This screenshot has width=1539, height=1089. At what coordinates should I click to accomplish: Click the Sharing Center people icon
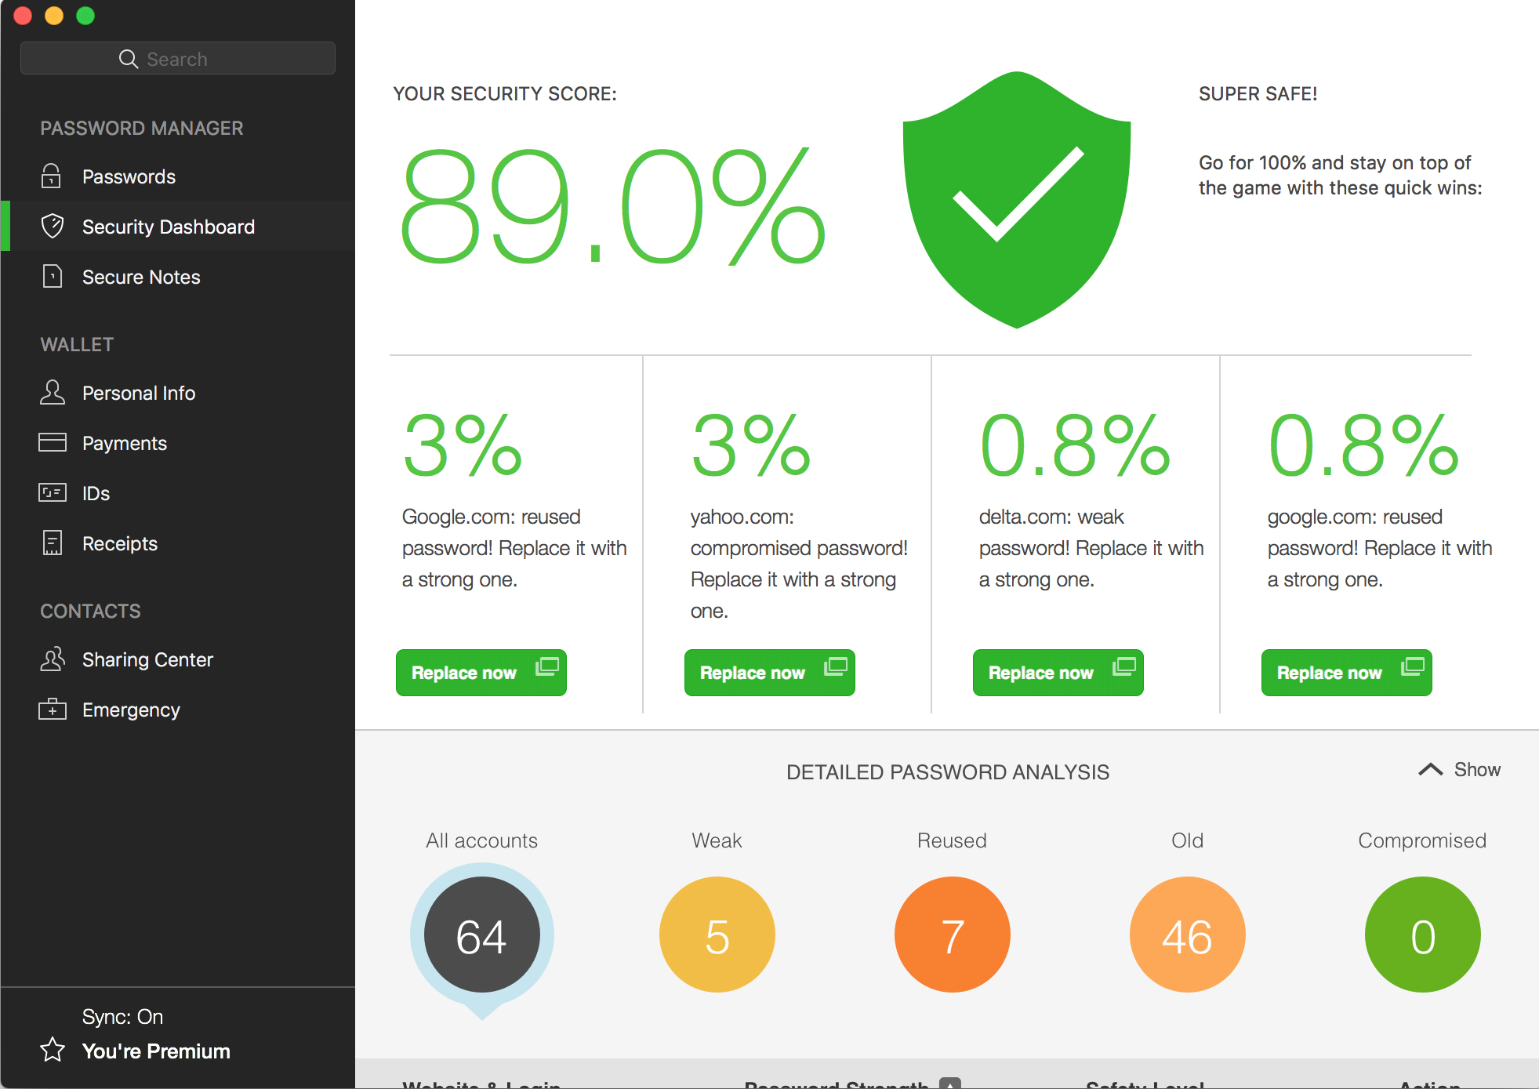click(x=52, y=659)
